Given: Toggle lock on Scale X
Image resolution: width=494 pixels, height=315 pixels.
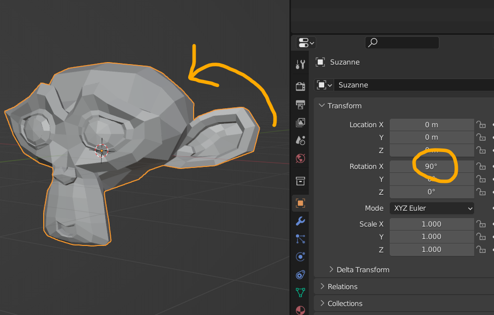Looking at the screenshot, I should tap(481, 224).
